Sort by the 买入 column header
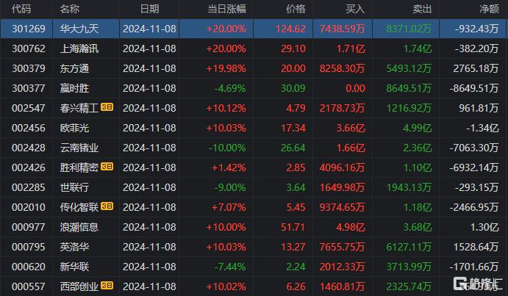The width and height of the screenshot is (508, 296). 355,9
